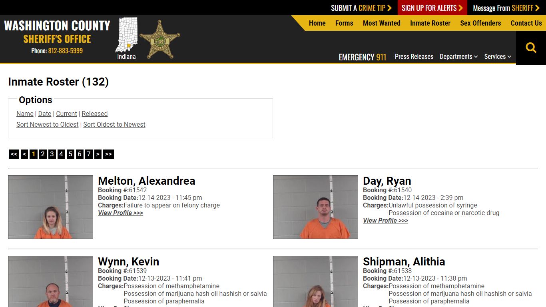Screen dimensions: 546x307
Task: Go to page 7
Action: click(89, 154)
